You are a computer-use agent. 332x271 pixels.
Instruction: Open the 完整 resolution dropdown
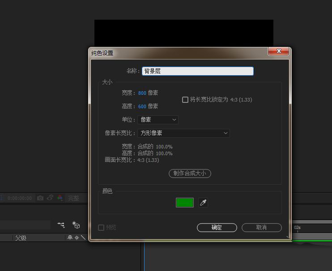(x=73, y=198)
